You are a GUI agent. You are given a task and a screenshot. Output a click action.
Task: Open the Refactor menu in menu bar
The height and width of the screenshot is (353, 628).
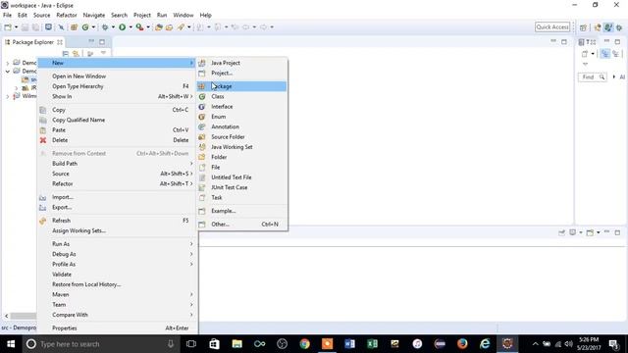(x=67, y=16)
